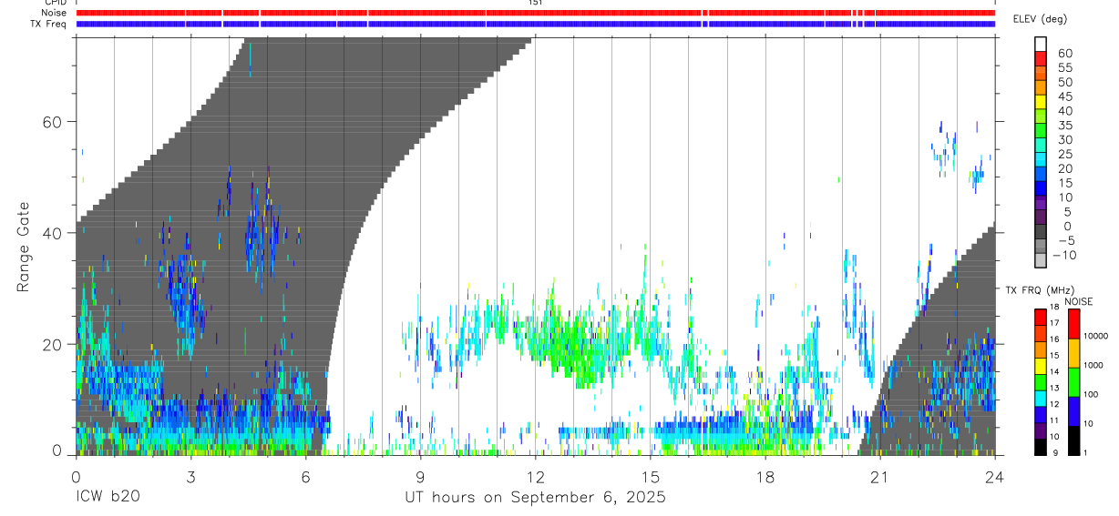The width and height of the screenshot is (1119, 516).
Task: Select the yellow segment of the ELEV colorbar
Action: coord(1041,102)
